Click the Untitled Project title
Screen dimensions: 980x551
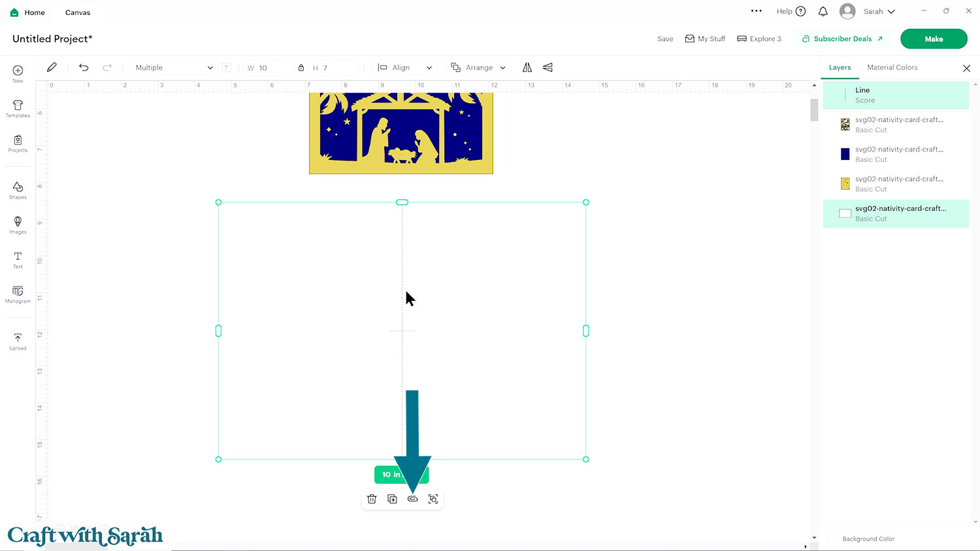point(52,39)
